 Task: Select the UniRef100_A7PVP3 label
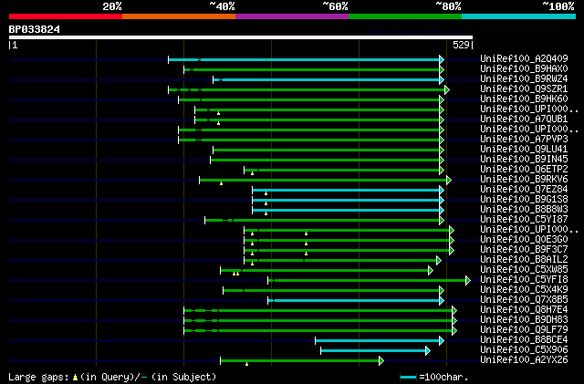pos(524,140)
